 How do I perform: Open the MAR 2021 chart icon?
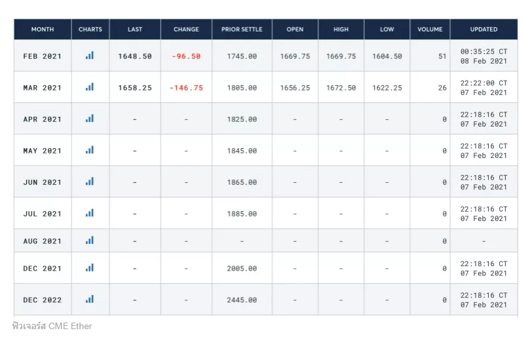pos(90,87)
